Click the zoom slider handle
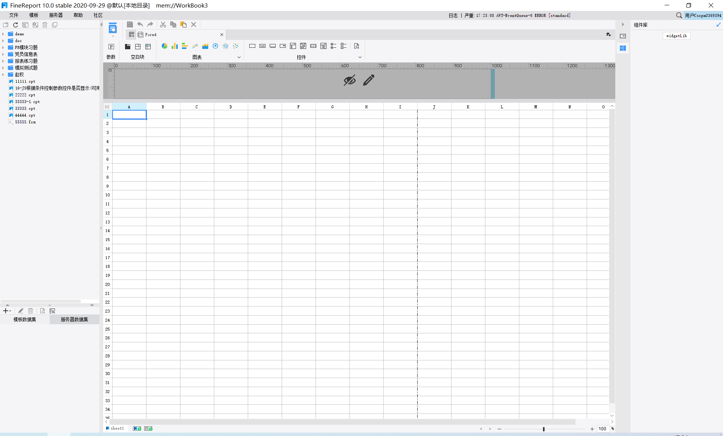The width and height of the screenshot is (723, 436). [x=544, y=429]
